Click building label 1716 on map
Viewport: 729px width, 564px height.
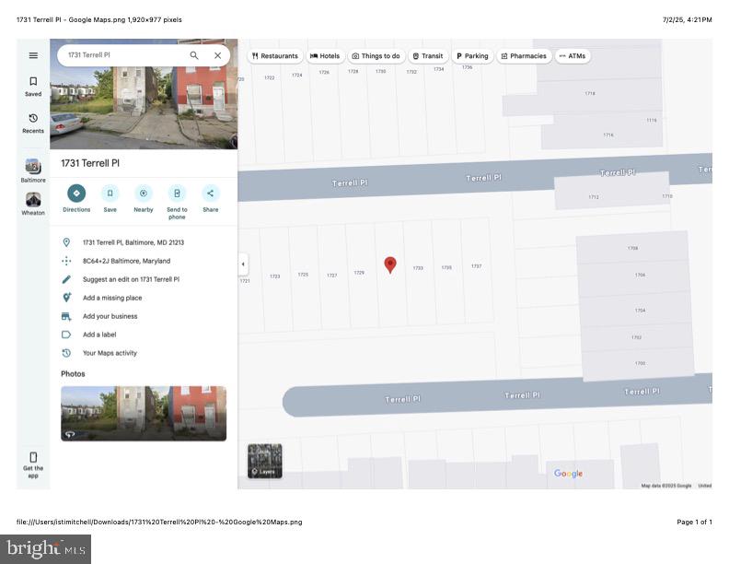pyautogui.click(x=608, y=135)
